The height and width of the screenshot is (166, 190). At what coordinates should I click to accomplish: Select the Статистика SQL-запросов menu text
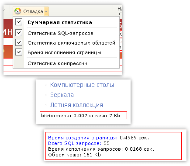pos(60,33)
